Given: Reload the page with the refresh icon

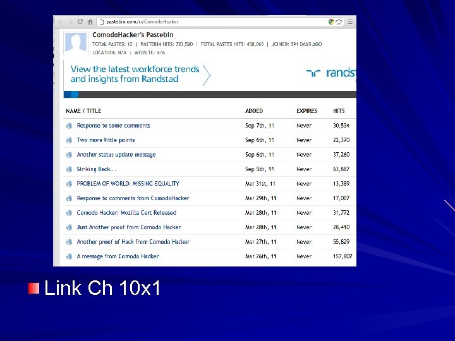Looking at the screenshot, I should pyautogui.click(x=80, y=21).
